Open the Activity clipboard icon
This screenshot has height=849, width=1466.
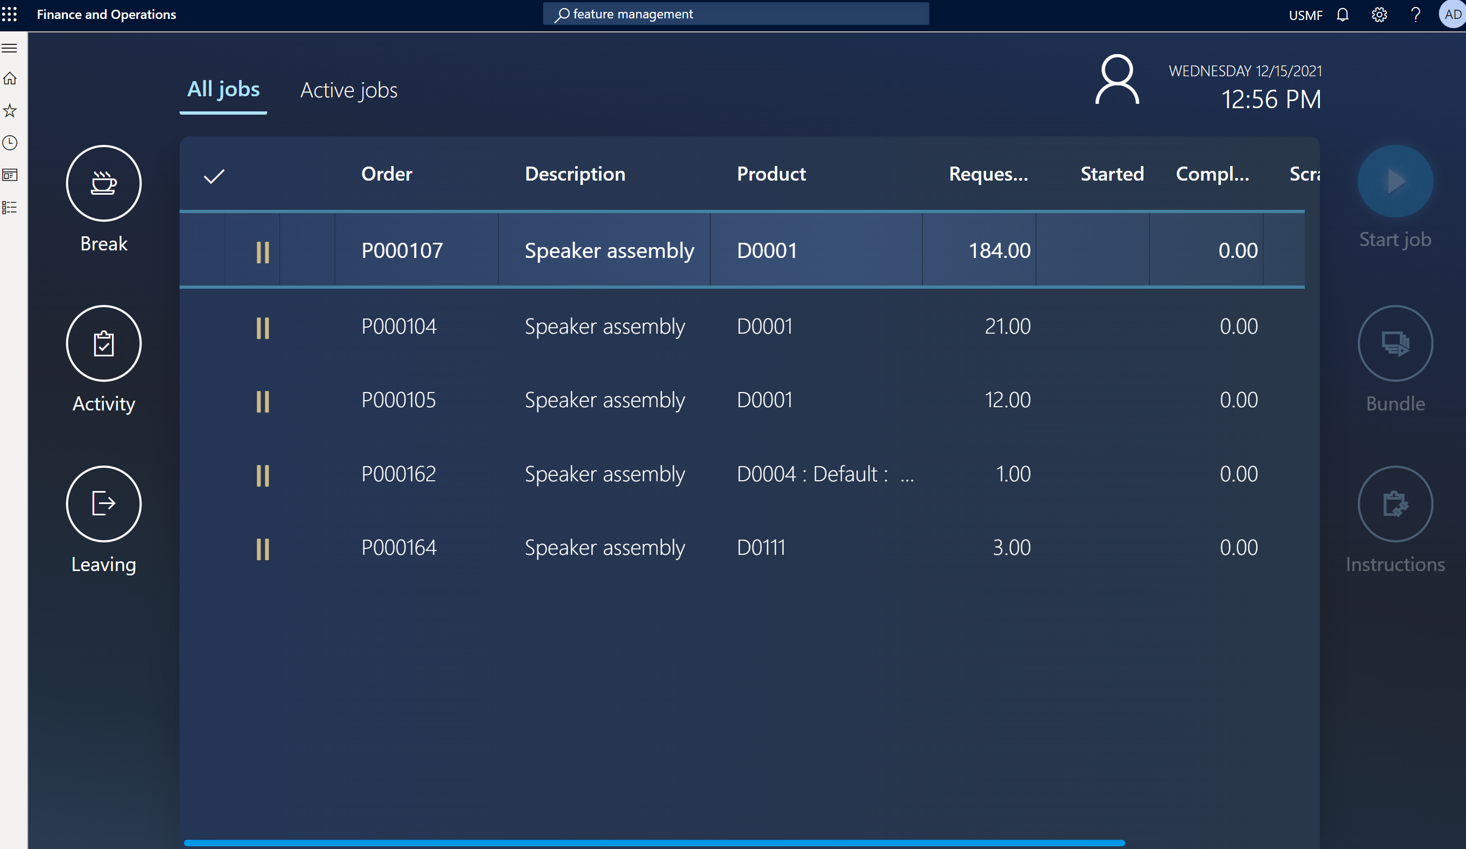103,344
